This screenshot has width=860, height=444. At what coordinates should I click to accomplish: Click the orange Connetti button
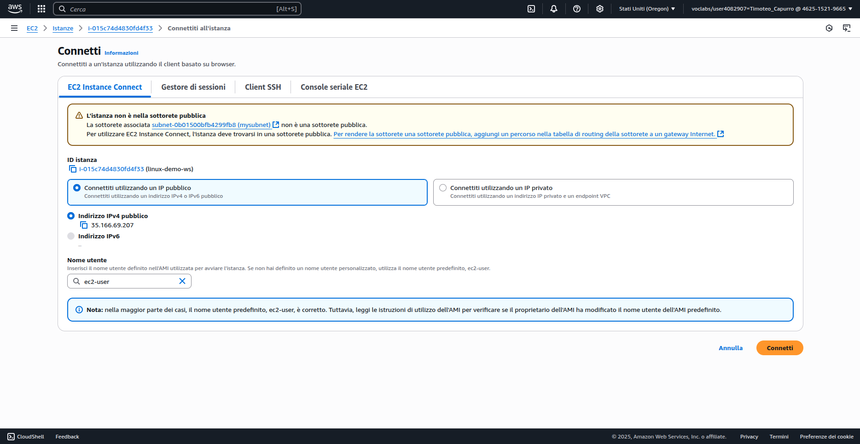(780, 348)
